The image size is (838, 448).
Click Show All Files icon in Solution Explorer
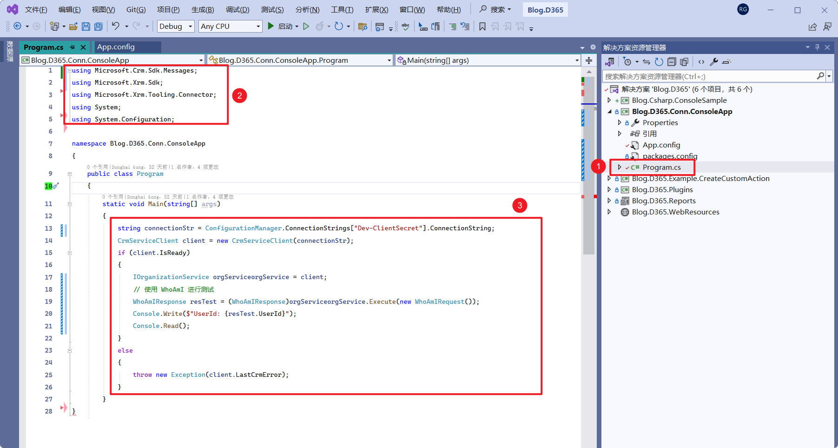coord(684,62)
